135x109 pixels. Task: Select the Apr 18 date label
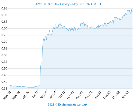click(125, 95)
